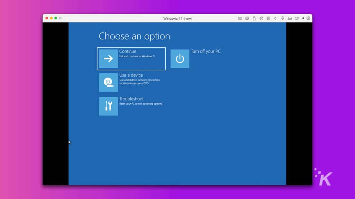The height and width of the screenshot is (199, 355).
Task: Open the Troubleshoot option label
Action: click(x=131, y=99)
